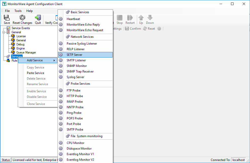Click the Probe Services menu heading

coord(80,83)
